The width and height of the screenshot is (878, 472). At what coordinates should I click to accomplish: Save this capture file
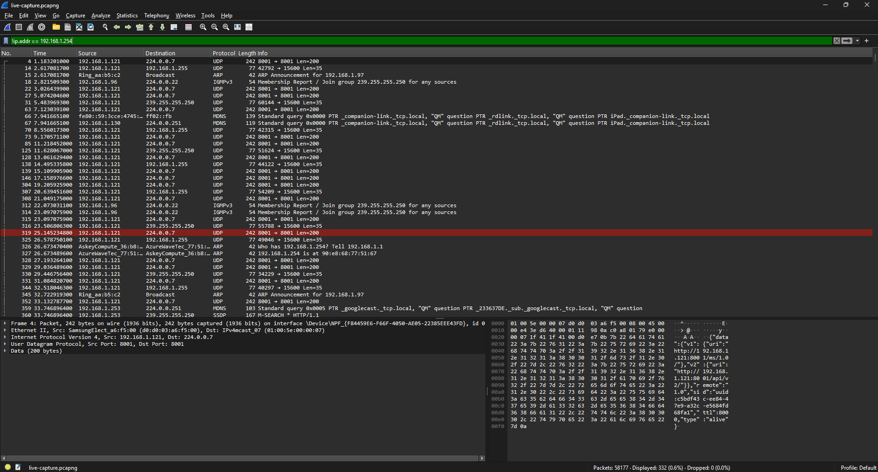click(68, 27)
